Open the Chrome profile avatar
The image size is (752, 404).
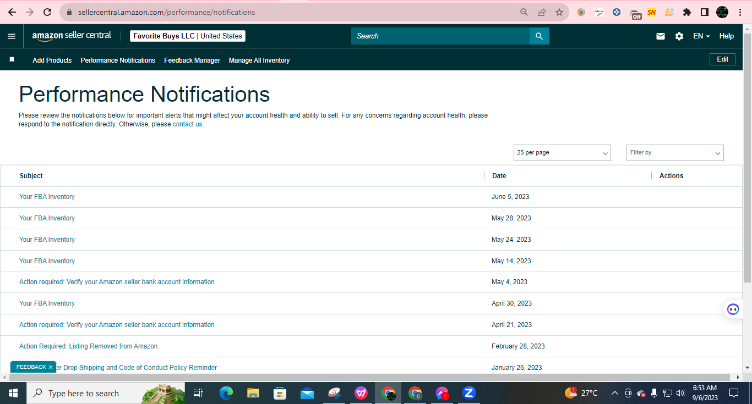(722, 12)
